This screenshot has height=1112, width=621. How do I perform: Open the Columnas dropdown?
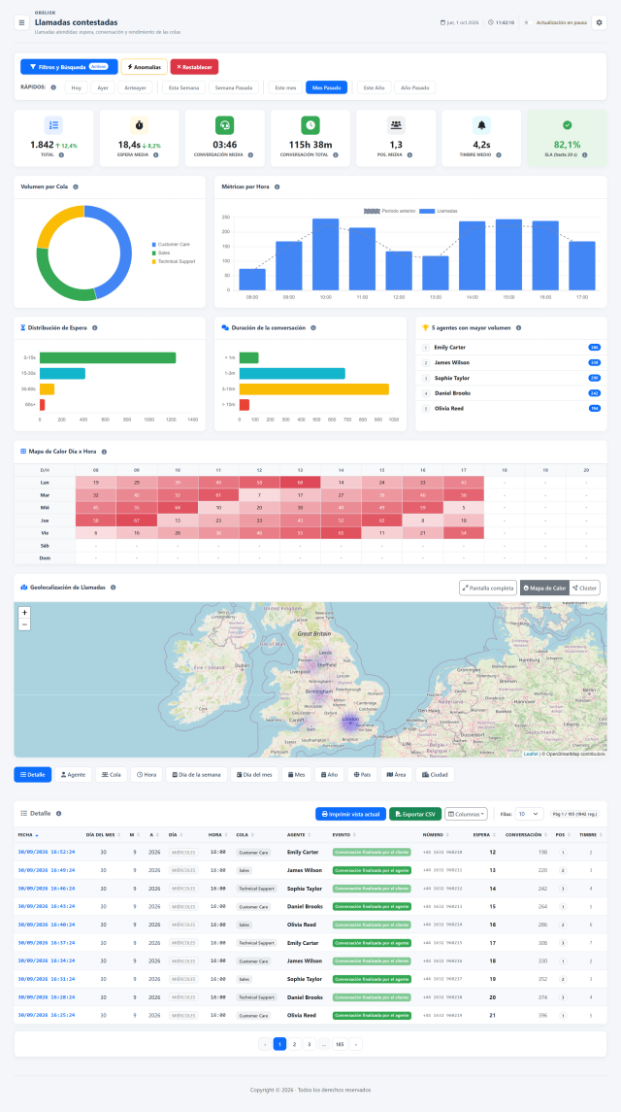click(x=466, y=814)
